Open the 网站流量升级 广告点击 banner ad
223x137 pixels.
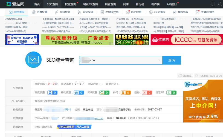(77, 40)
